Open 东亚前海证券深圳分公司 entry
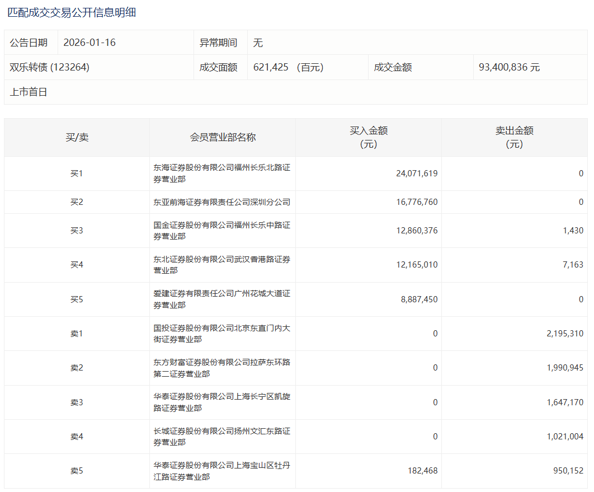Image resolution: width=594 pixels, height=492 pixels. tap(221, 202)
